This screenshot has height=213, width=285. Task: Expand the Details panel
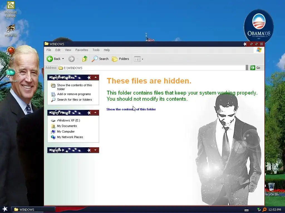[95, 150]
